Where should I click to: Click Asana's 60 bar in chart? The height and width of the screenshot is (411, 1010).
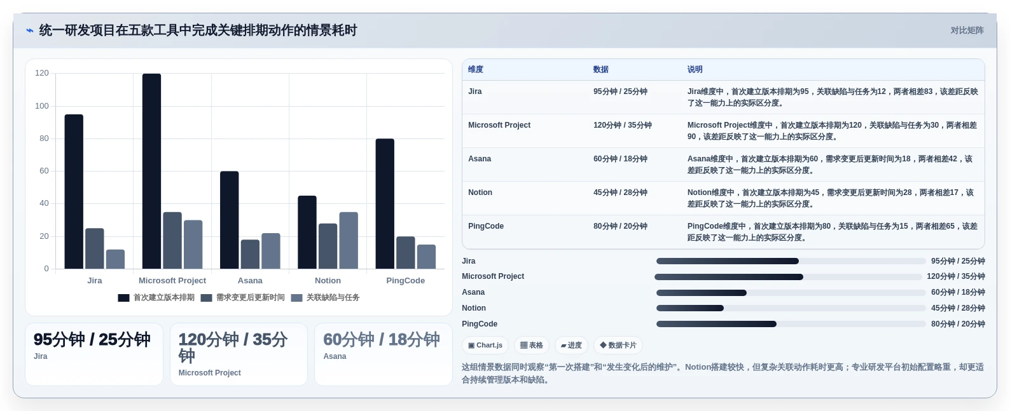229,220
